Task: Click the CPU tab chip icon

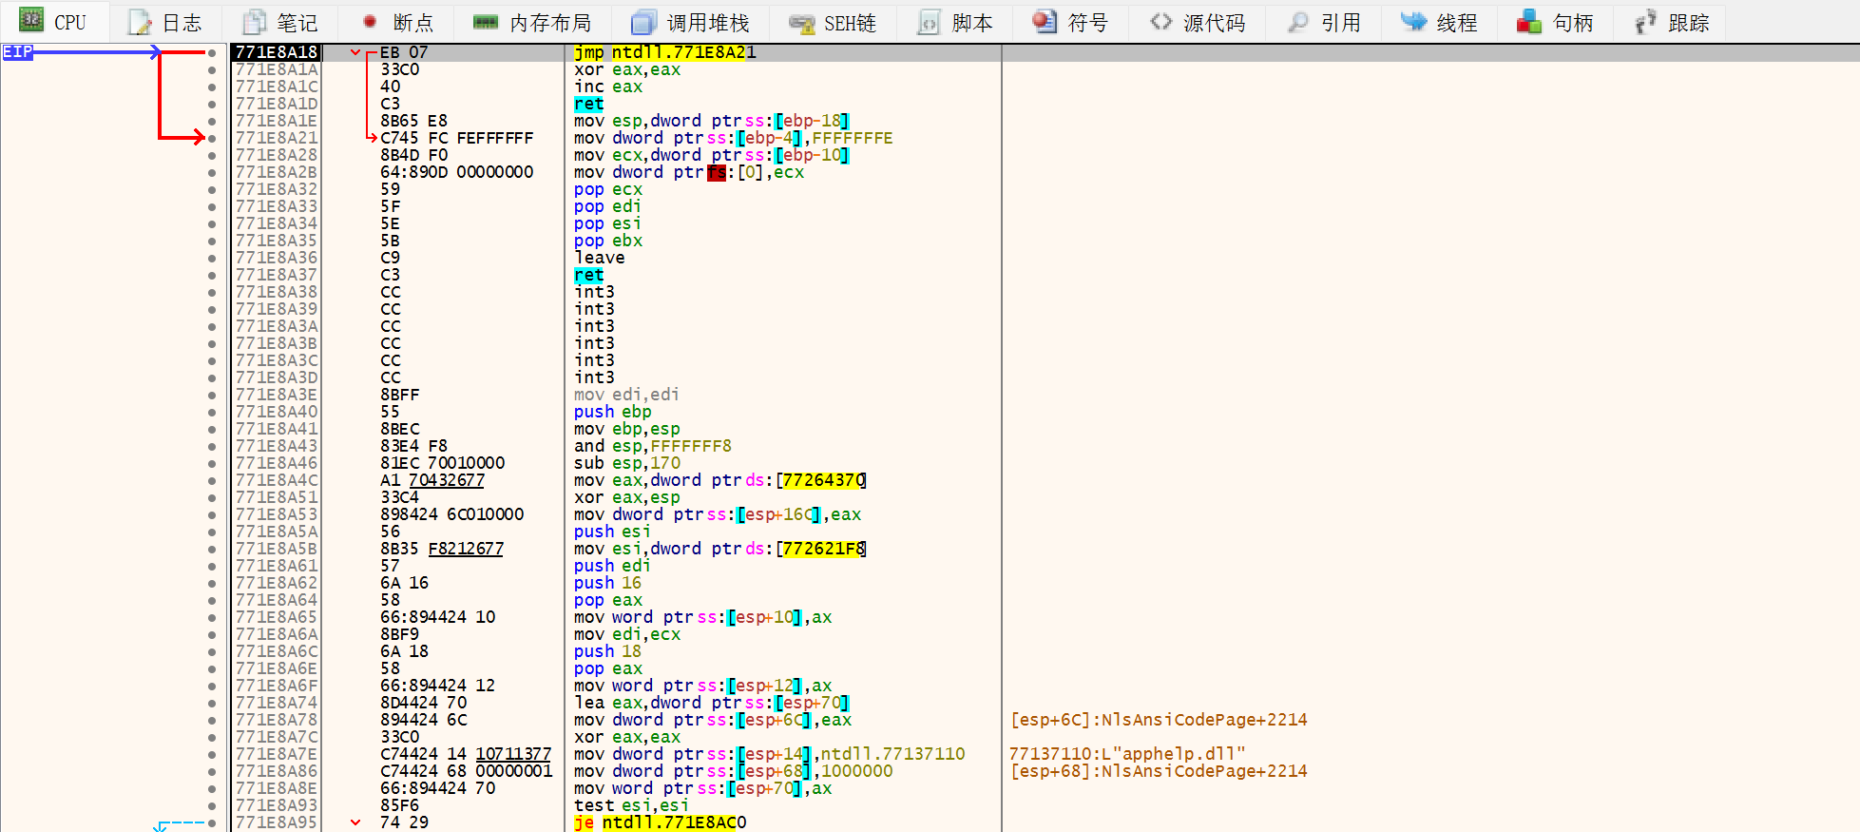Action: (x=31, y=20)
